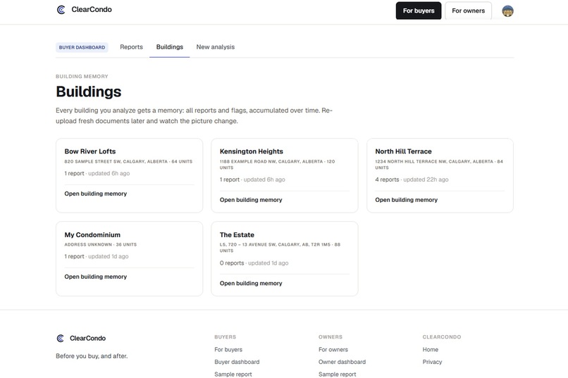The width and height of the screenshot is (568, 378).
Task: Click 'Before you buy, and after.' tagline
Action: coord(92,356)
